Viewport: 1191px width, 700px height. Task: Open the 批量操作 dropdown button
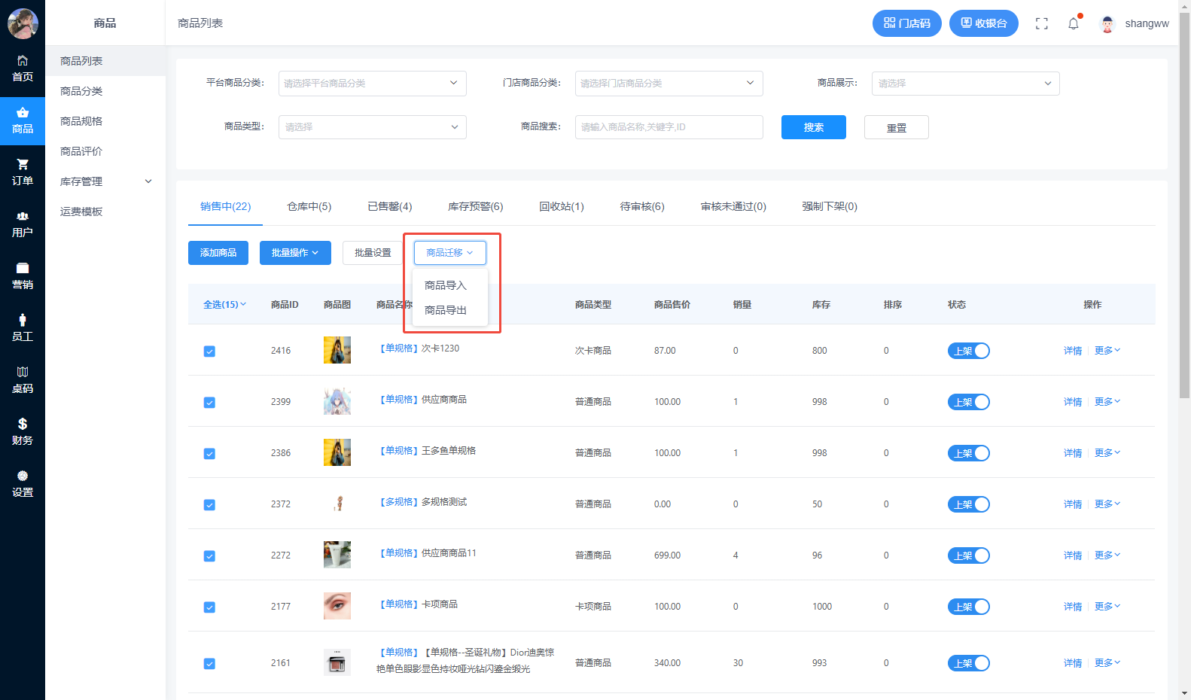point(294,253)
